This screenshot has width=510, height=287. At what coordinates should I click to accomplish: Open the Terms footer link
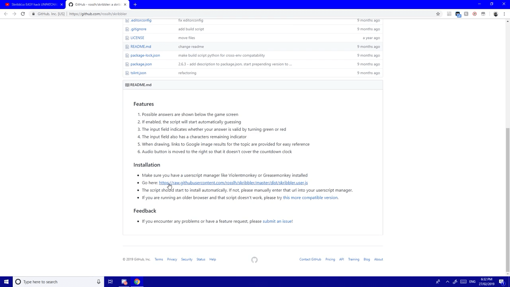coord(159,259)
